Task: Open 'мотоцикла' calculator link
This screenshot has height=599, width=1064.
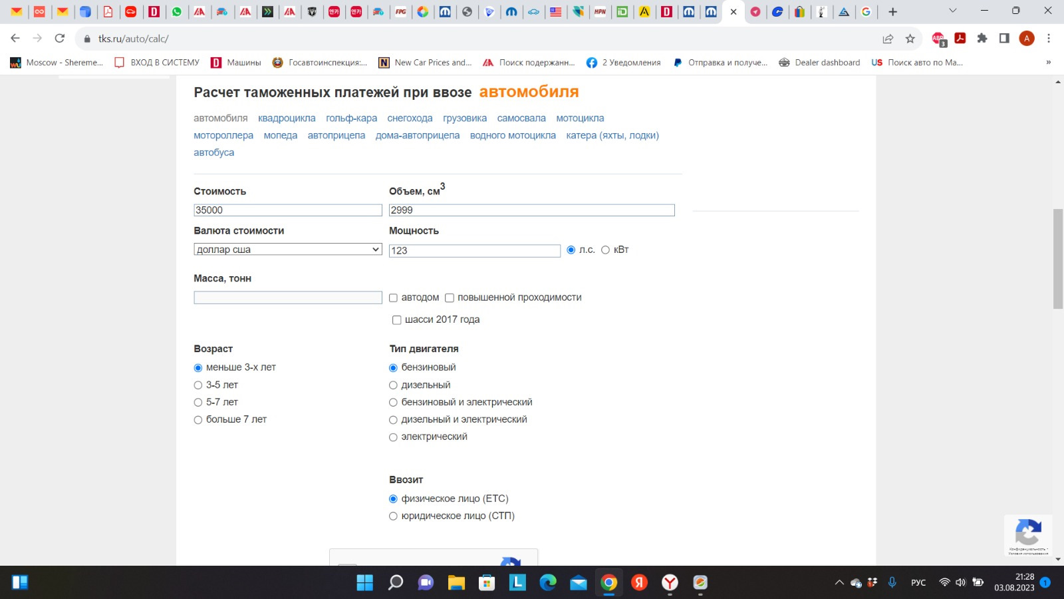Action: (x=580, y=118)
